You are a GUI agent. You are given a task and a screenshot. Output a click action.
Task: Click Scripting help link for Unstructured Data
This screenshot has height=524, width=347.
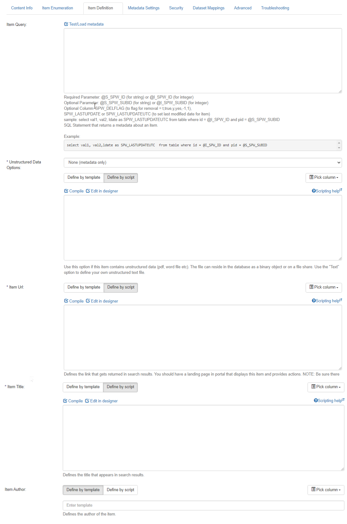(x=327, y=191)
